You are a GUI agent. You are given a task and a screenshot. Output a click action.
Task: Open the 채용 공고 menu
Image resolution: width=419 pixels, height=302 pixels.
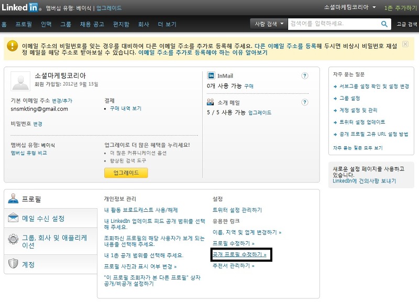point(92,24)
